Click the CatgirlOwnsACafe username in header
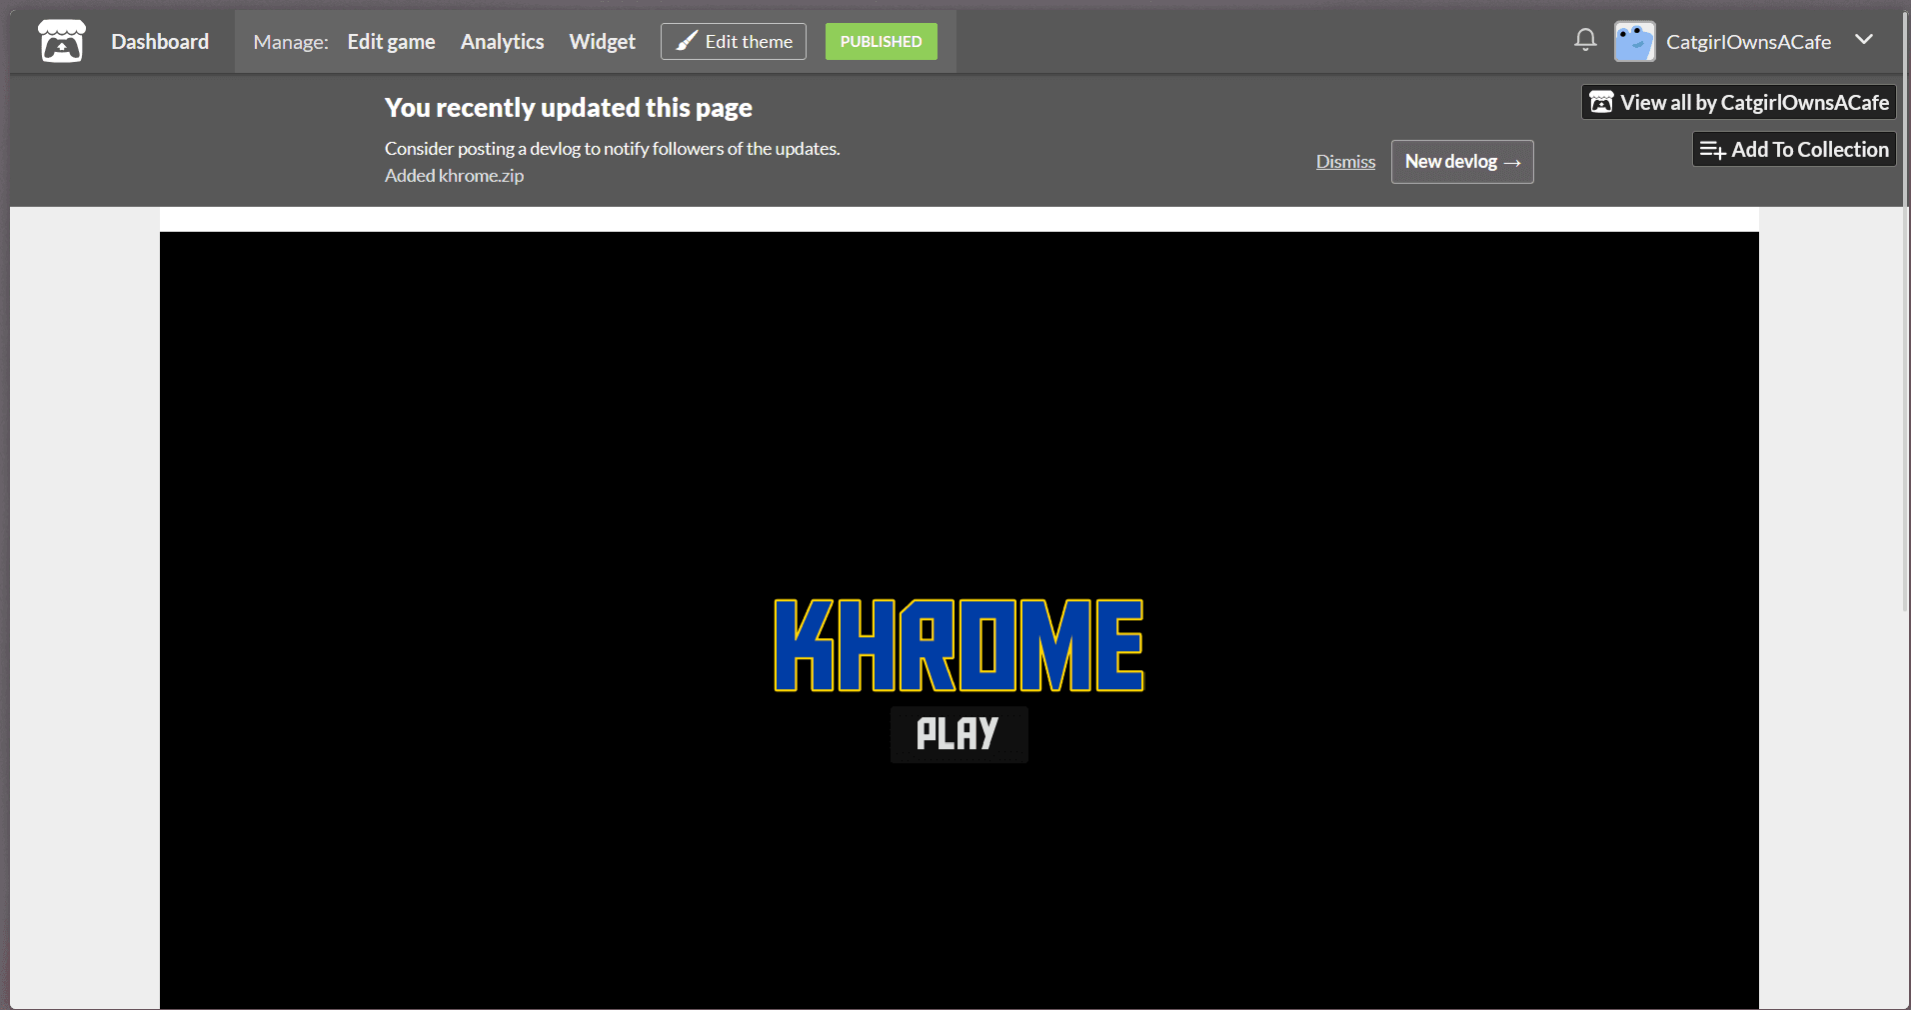 [1748, 42]
